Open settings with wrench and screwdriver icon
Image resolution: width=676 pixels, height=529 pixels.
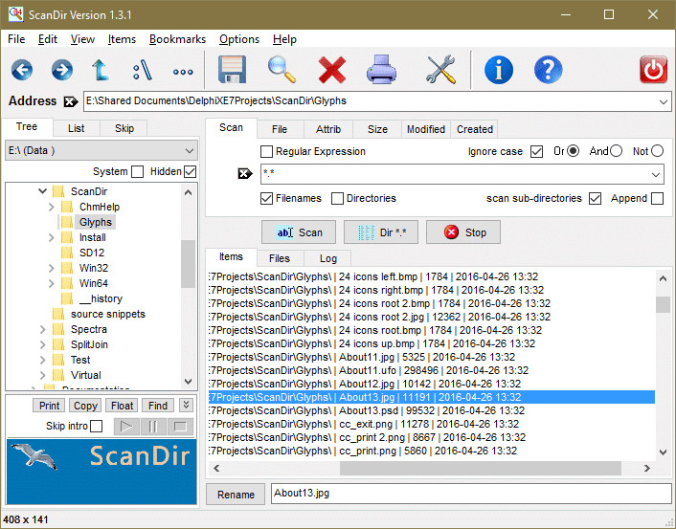[440, 70]
